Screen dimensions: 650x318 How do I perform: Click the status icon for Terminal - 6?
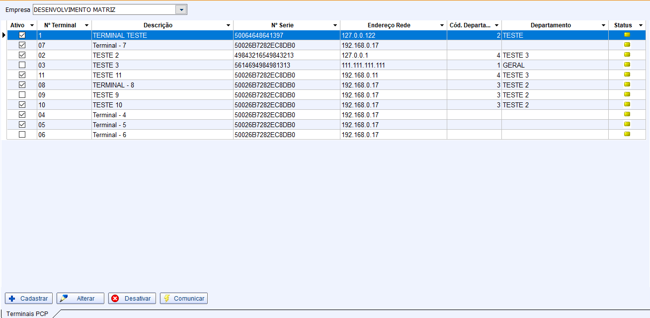click(x=627, y=134)
